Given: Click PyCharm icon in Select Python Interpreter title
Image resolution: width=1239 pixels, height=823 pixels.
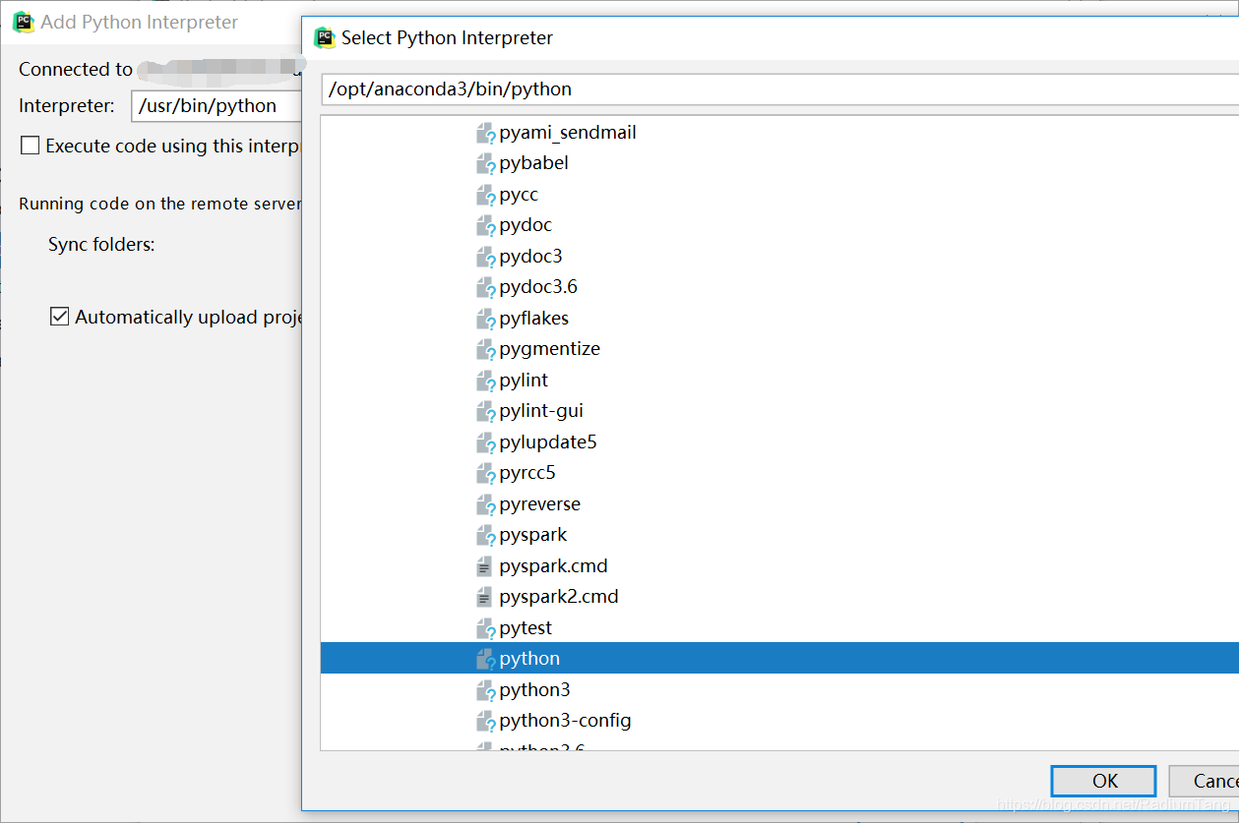Looking at the screenshot, I should point(325,38).
